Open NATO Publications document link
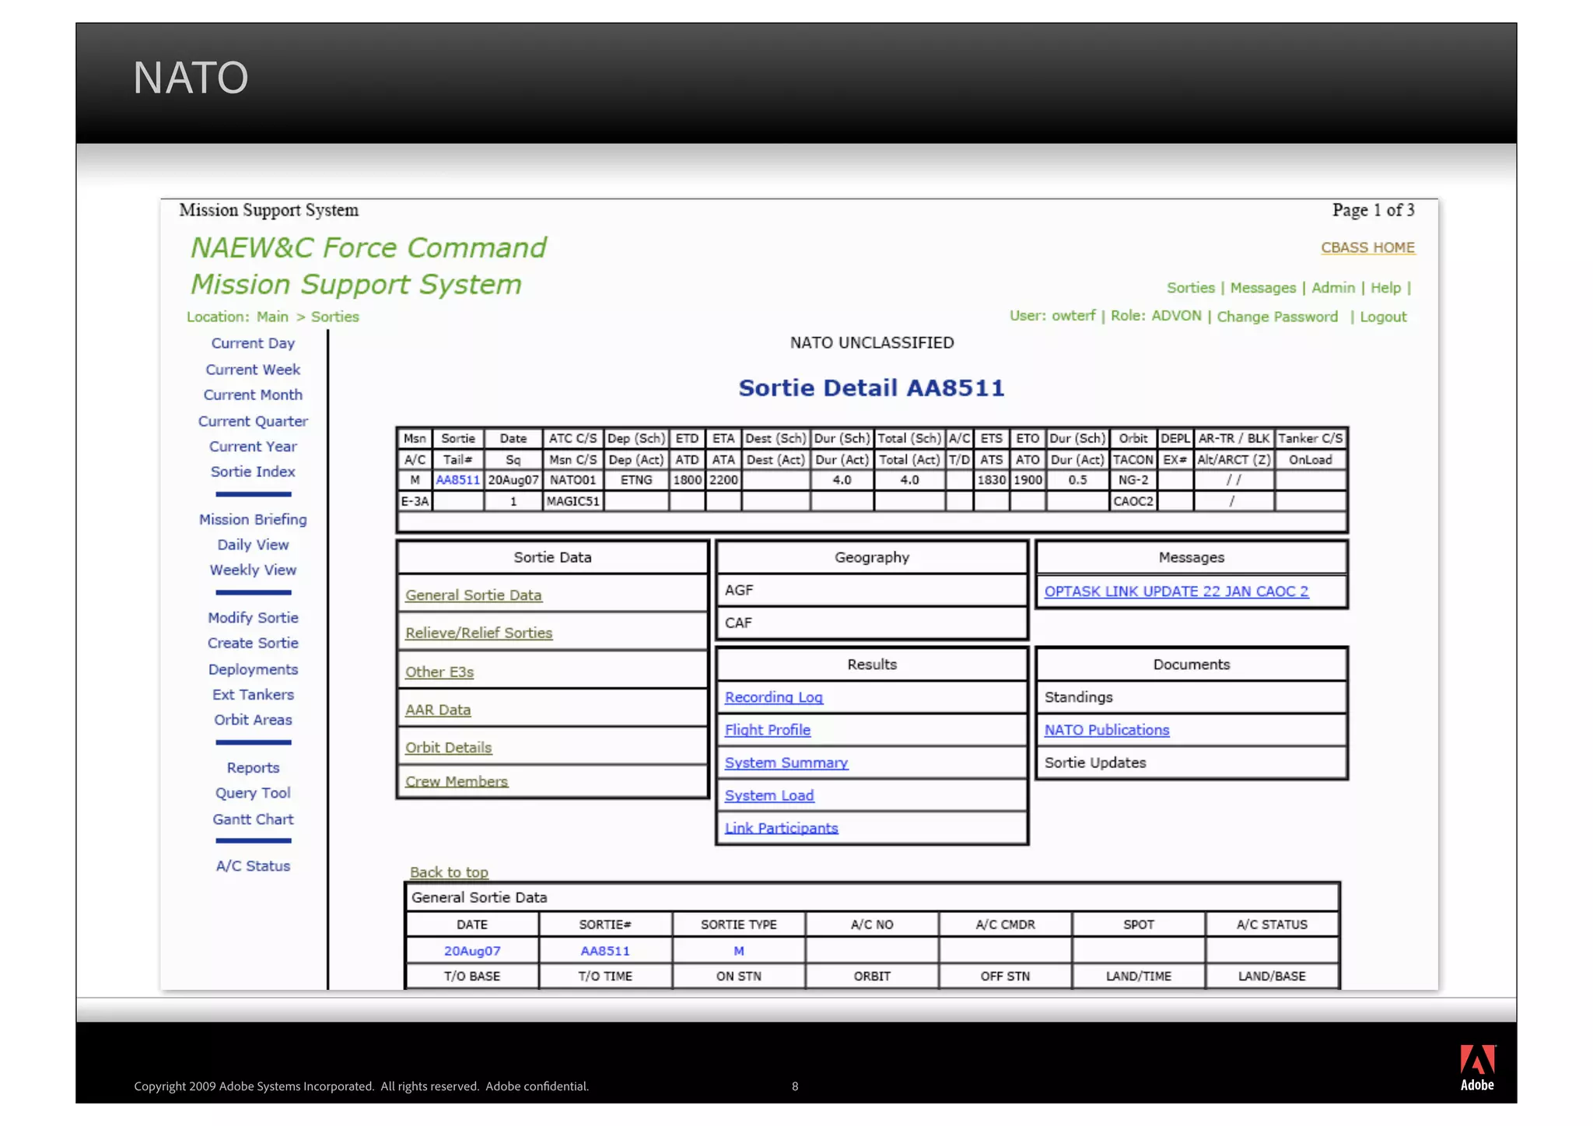This screenshot has width=1593, height=1126. (x=1106, y=730)
